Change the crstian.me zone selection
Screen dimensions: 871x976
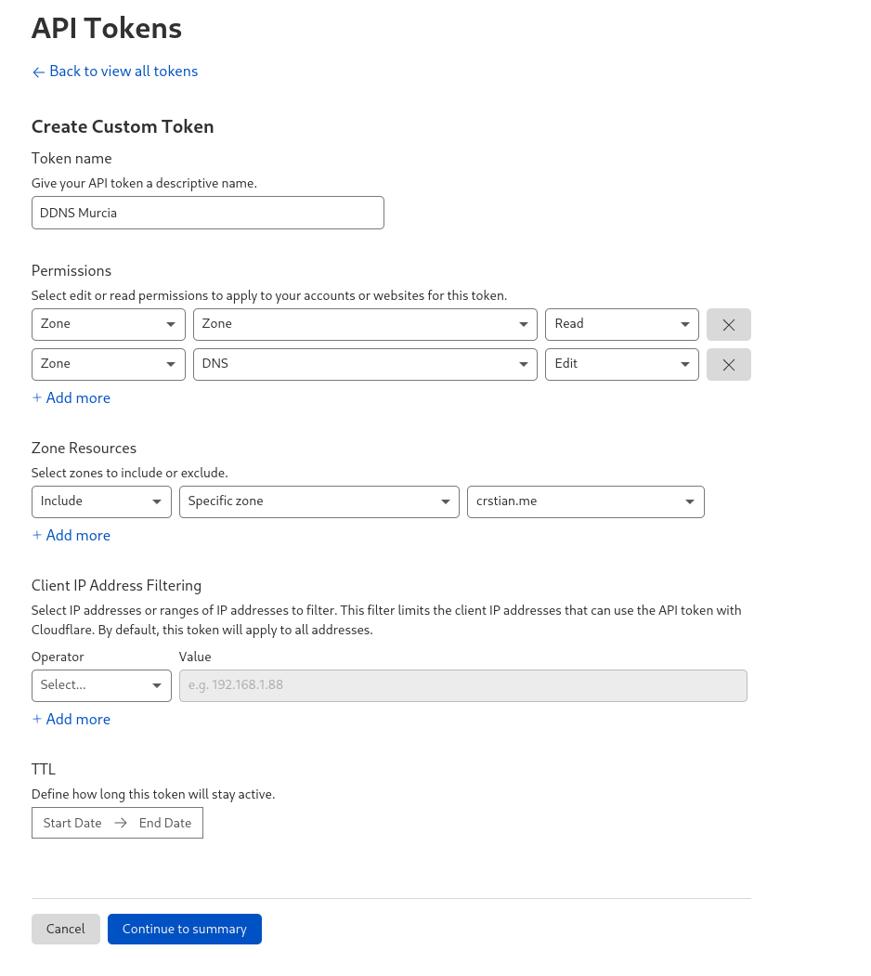585,501
